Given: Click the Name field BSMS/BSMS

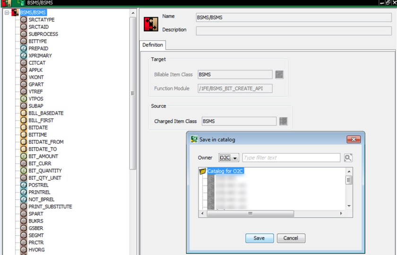Looking at the screenshot, I should [x=293, y=18].
